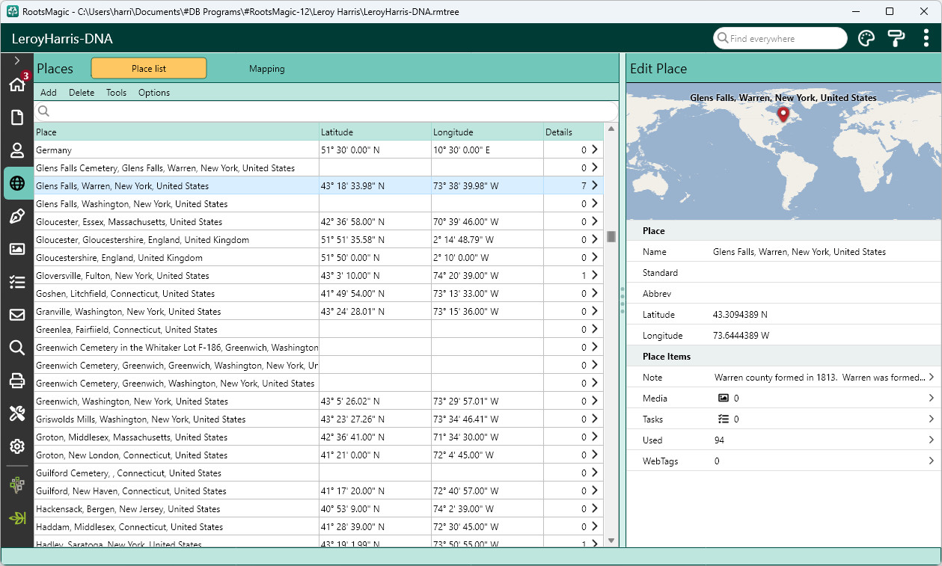The height and width of the screenshot is (566, 942).
Task: Open the color theme palette icon
Action: pyautogui.click(x=866, y=38)
